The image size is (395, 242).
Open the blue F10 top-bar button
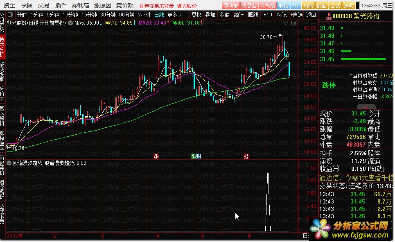296,5
